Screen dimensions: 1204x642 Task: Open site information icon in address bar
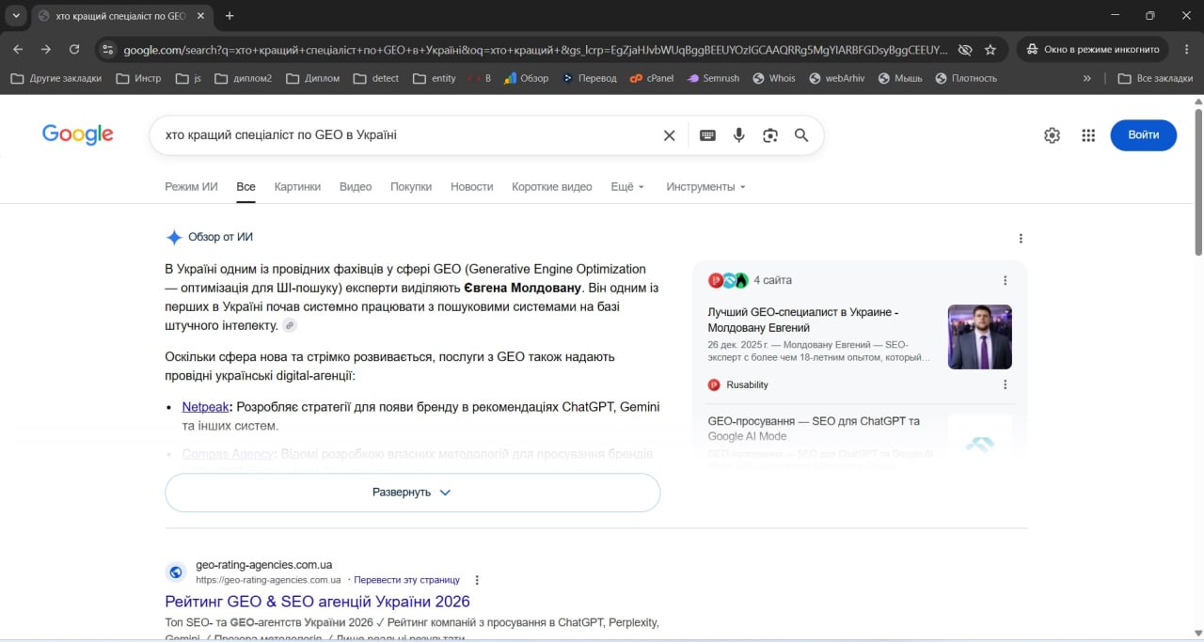pyautogui.click(x=107, y=50)
